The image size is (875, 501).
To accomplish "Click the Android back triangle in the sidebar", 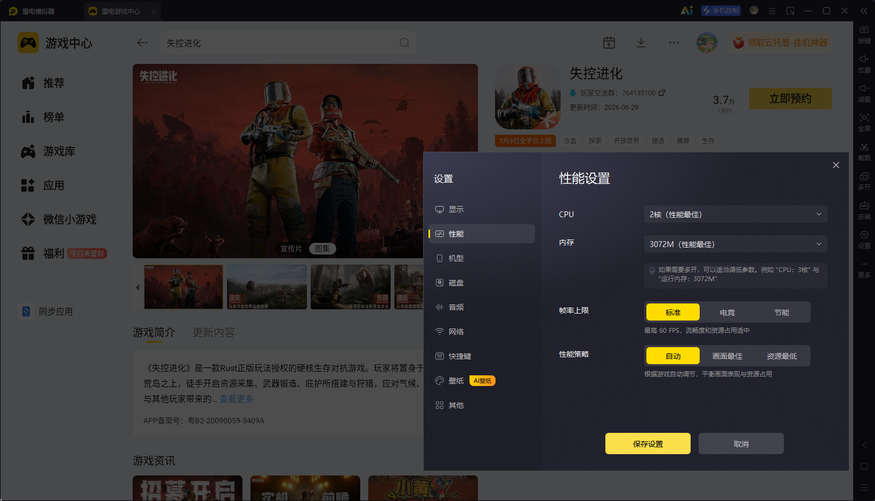I will (x=864, y=445).
